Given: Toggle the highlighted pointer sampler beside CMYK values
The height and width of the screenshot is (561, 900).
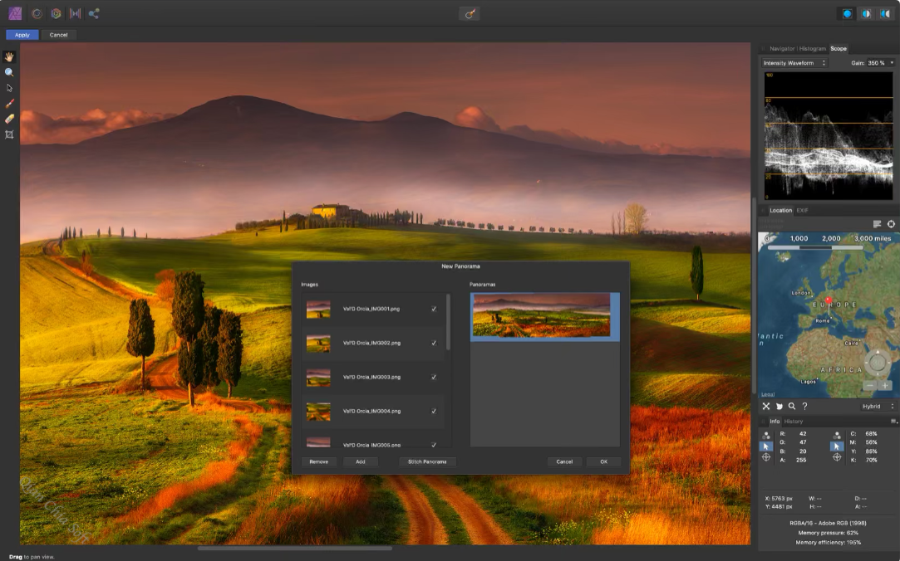Looking at the screenshot, I should click(837, 446).
